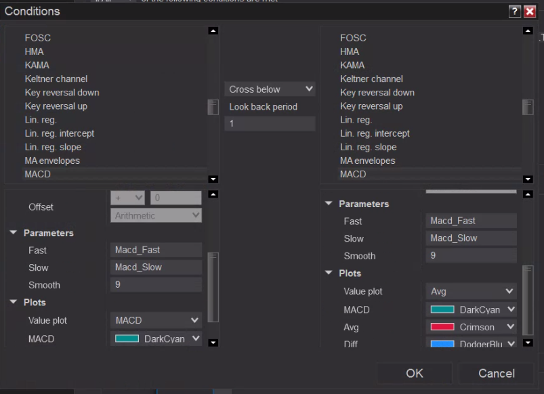Click up arrow of right parameters scrollbar

[528, 194]
